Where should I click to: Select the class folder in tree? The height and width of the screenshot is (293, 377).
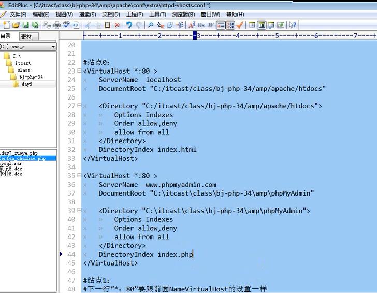click(x=24, y=70)
